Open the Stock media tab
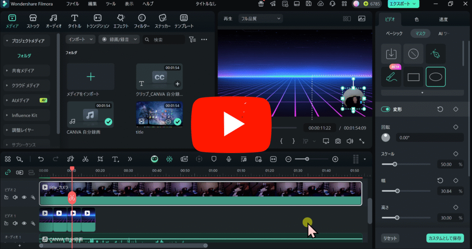Screen dimensions: 472x249 [x=33, y=21]
